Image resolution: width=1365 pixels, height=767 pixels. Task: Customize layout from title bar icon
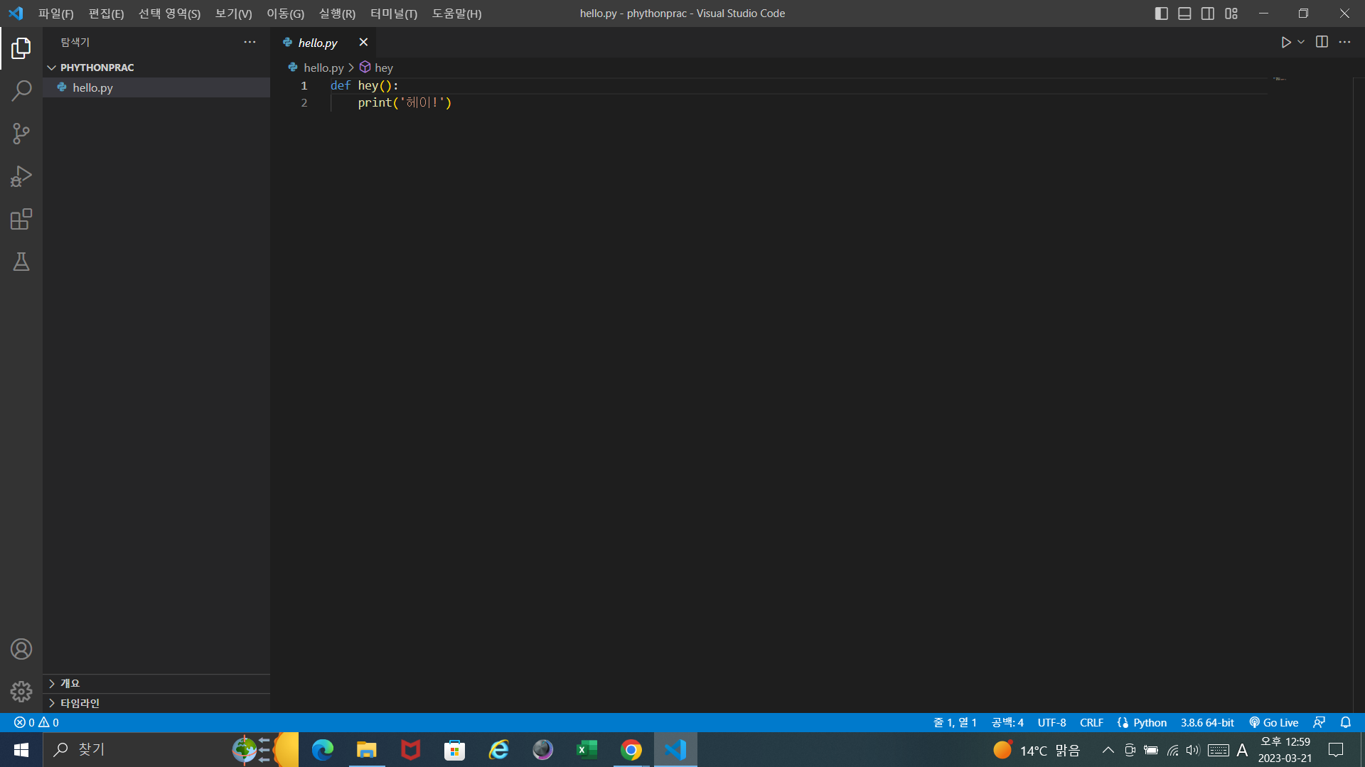1231,14
